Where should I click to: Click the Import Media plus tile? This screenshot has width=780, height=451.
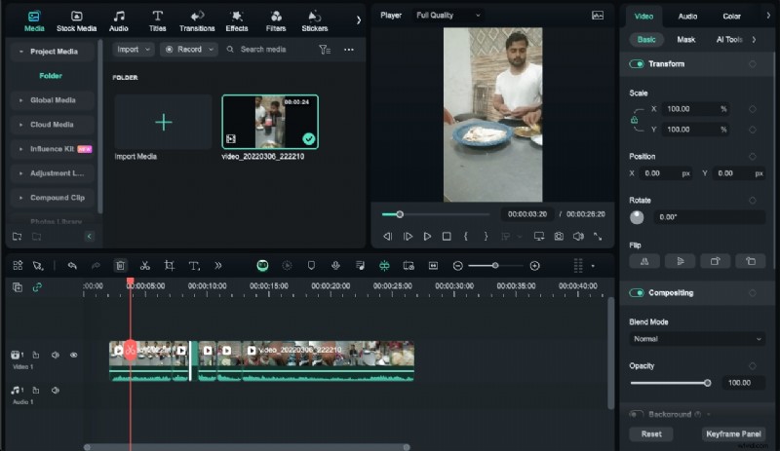point(163,122)
